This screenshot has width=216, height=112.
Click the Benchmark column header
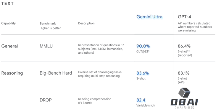[48, 24]
